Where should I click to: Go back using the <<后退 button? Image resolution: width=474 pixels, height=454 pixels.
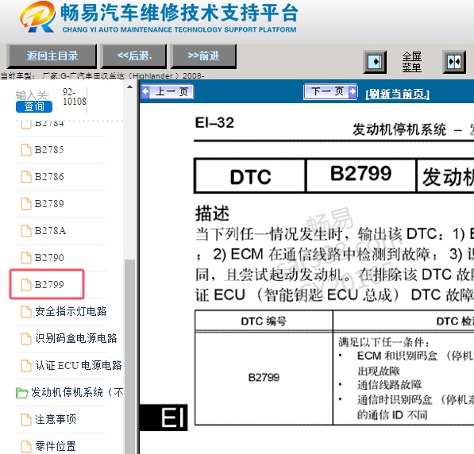coord(134,56)
